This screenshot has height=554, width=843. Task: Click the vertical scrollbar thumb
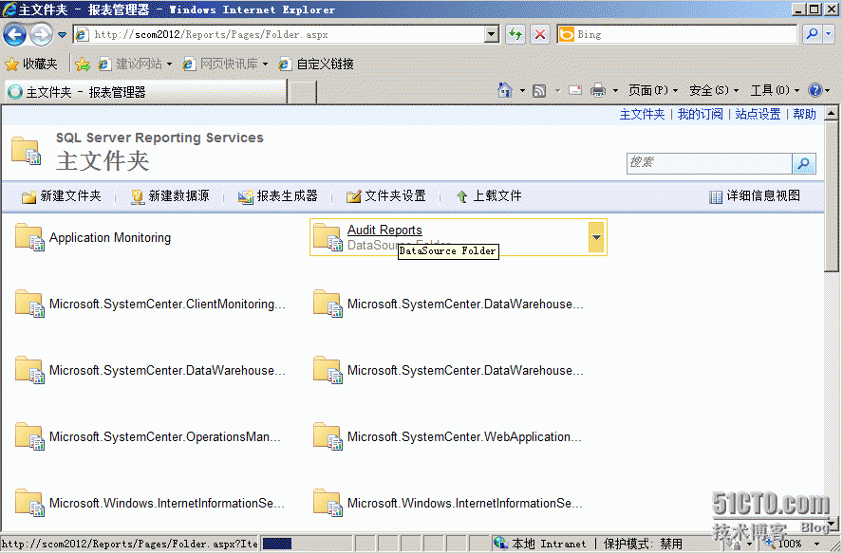(832, 196)
